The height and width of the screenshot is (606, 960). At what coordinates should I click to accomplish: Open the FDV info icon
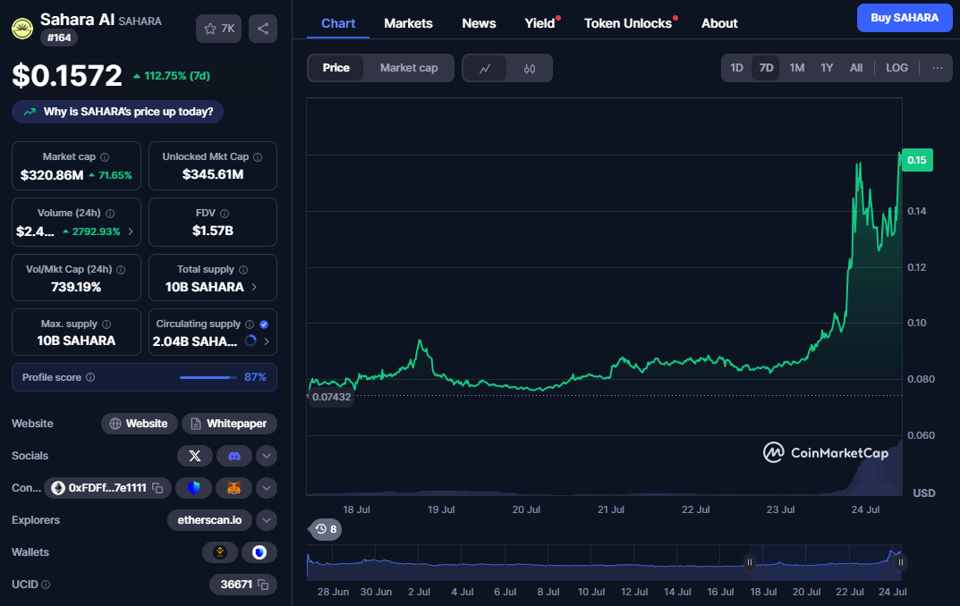pyautogui.click(x=225, y=214)
